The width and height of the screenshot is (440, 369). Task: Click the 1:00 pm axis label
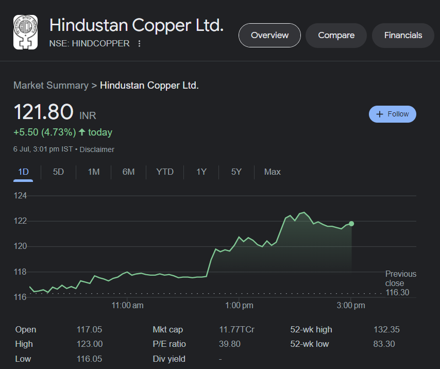pos(239,305)
